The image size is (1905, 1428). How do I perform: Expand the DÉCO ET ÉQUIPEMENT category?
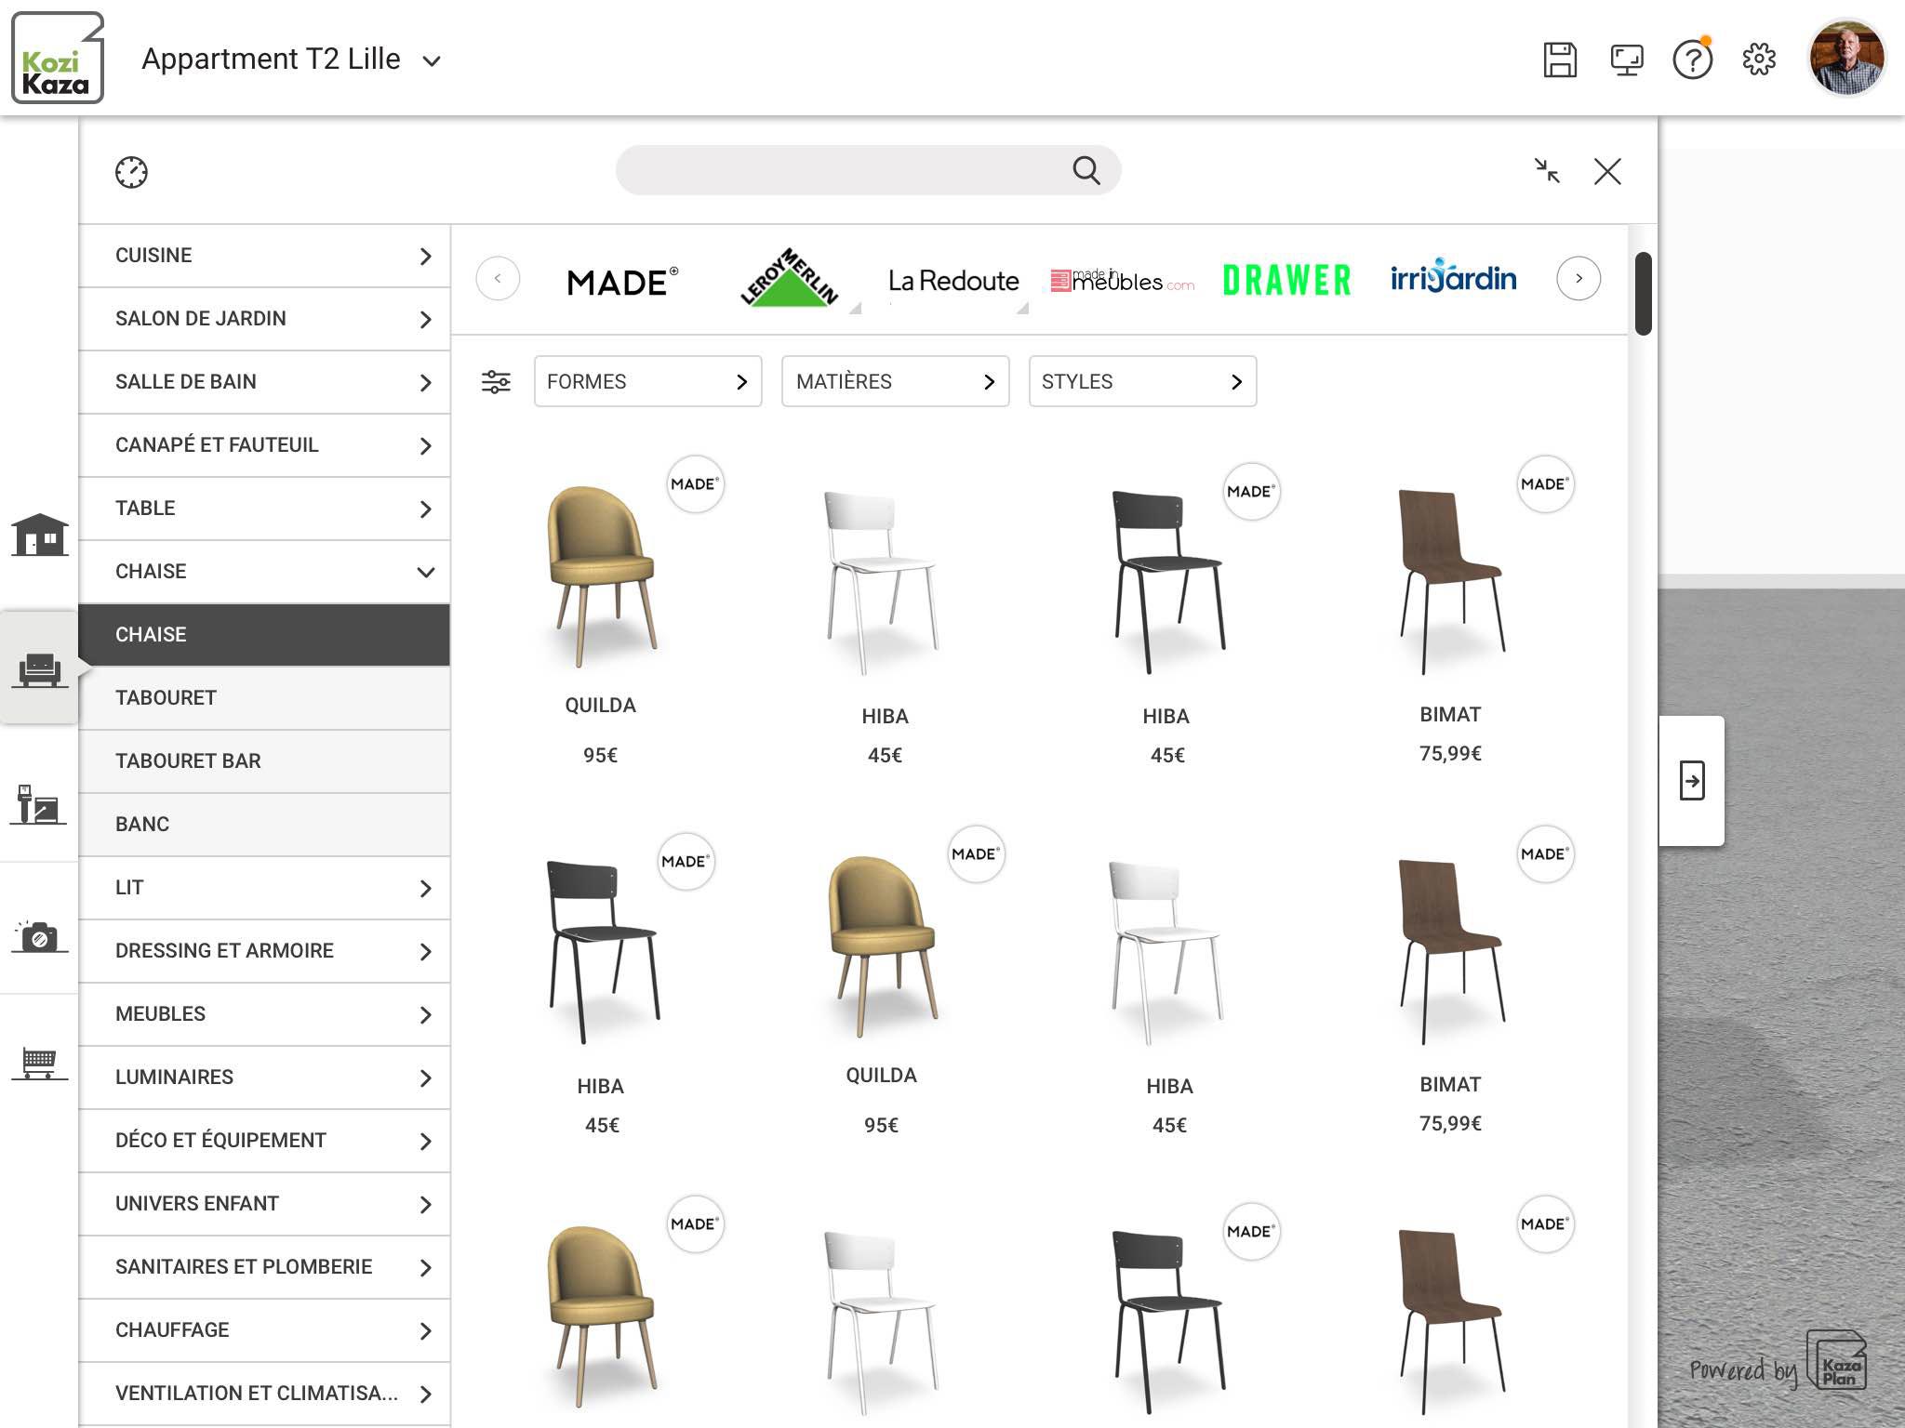point(264,1141)
